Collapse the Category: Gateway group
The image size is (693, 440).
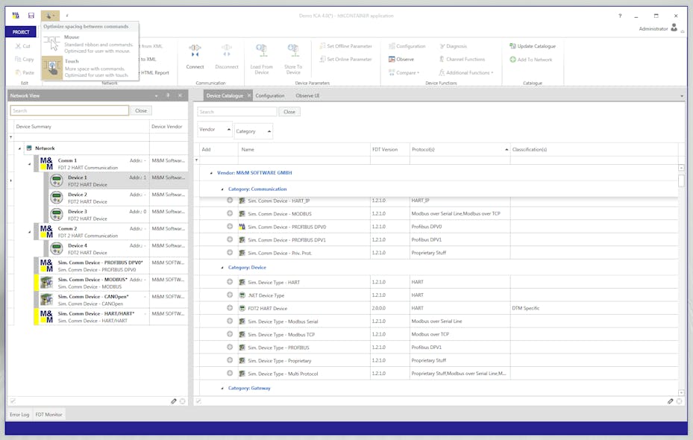pyautogui.click(x=222, y=389)
